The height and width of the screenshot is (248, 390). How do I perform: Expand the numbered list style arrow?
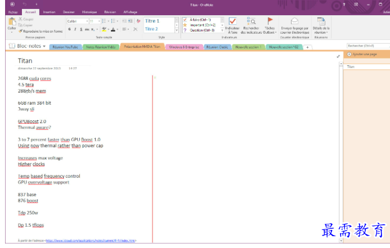(118, 21)
